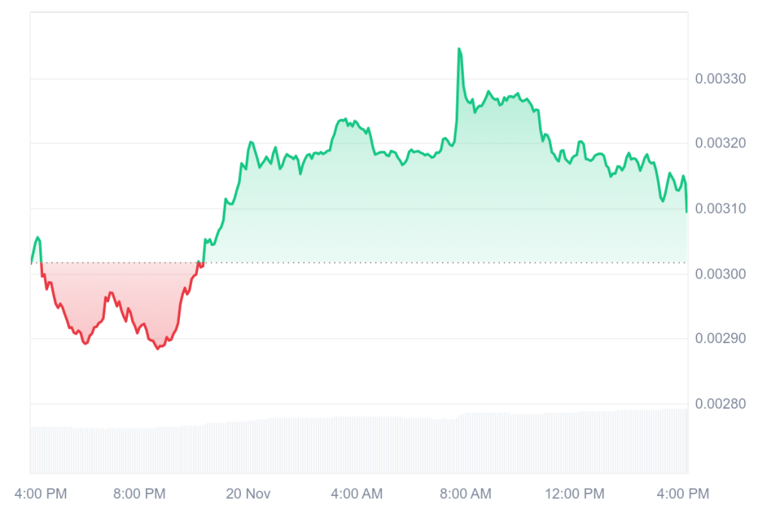
Task: Click the 8:00 AM time axis label
Action: pyautogui.click(x=466, y=494)
